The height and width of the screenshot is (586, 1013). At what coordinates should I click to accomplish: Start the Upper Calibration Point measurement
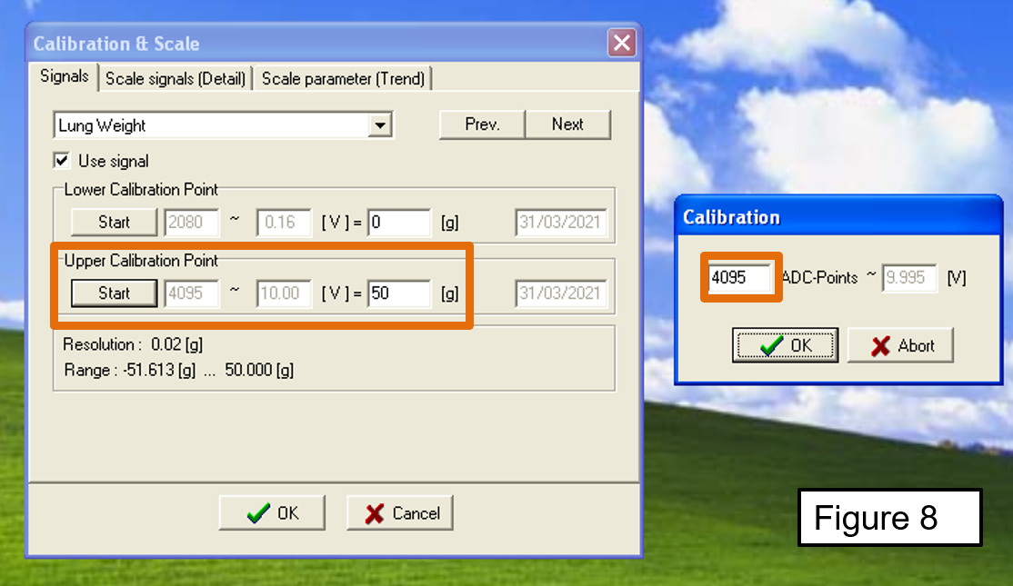tap(114, 293)
